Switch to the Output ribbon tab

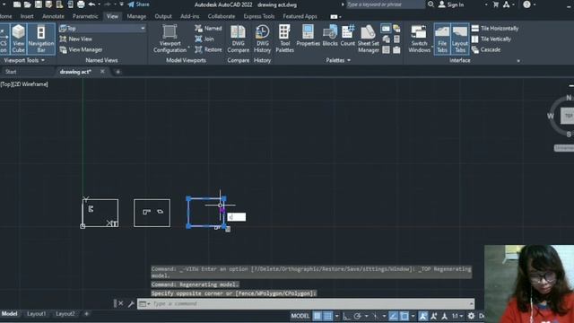(163, 16)
